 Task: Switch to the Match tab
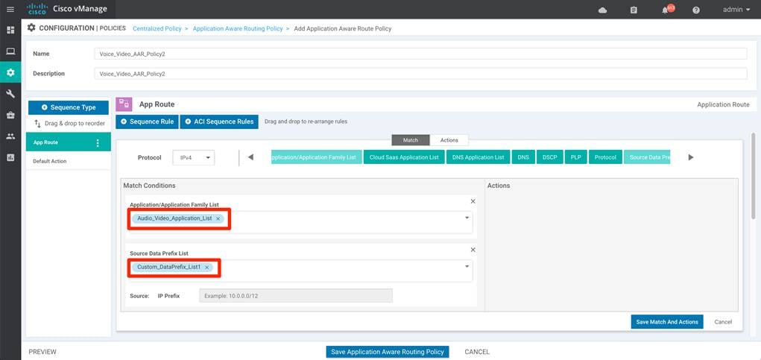(411, 140)
